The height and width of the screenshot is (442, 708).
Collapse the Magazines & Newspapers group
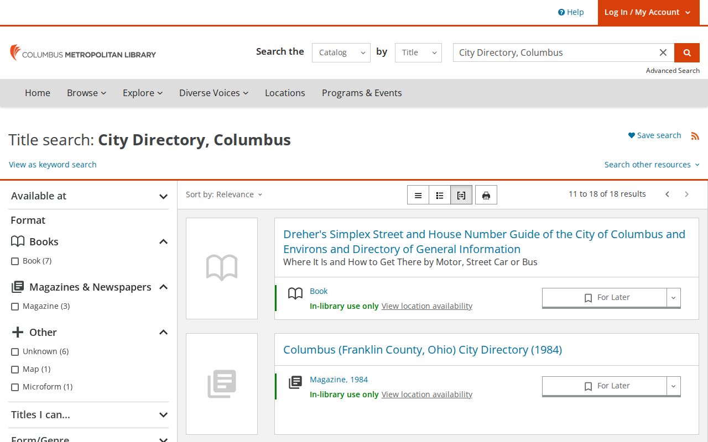point(163,287)
